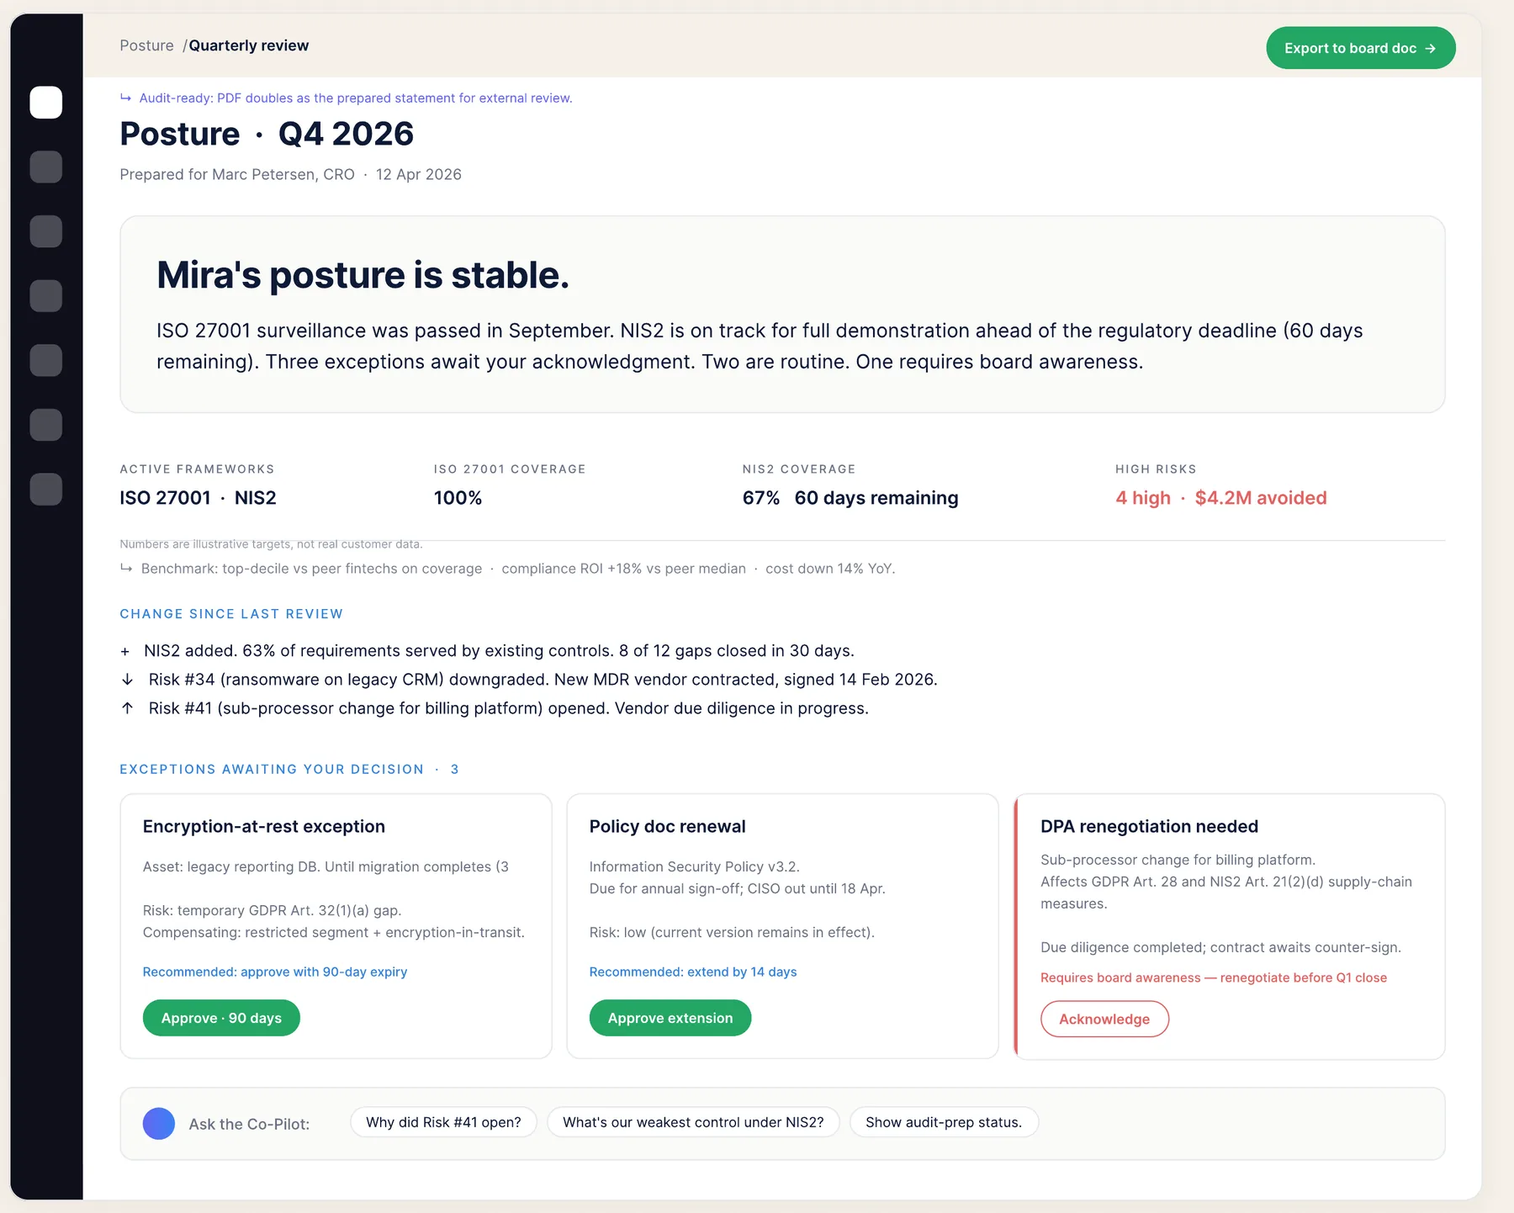Open the second sidebar navigation icon
1514x1213 pixels.
tap(46, 167)
